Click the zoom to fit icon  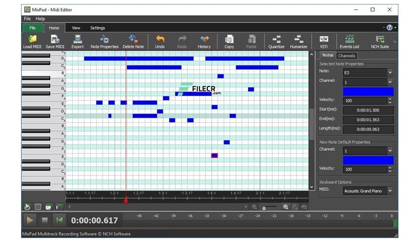tap(295, 207)
